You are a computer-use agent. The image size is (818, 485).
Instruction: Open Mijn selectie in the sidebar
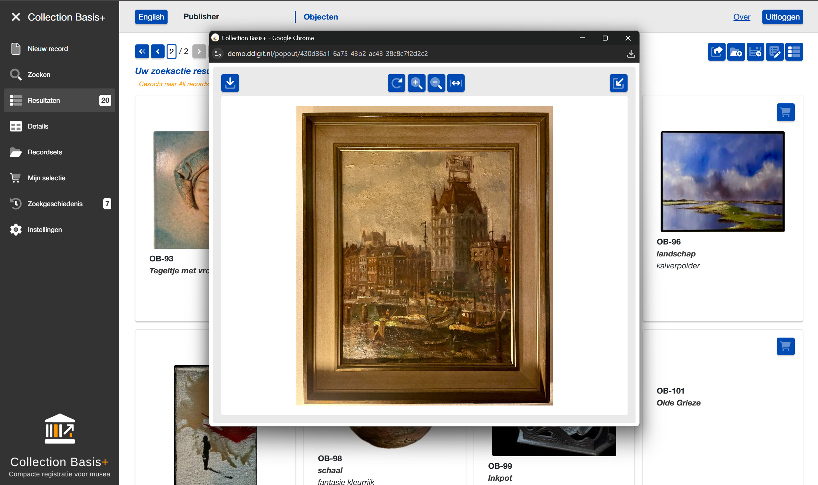(x=46, y=178)
